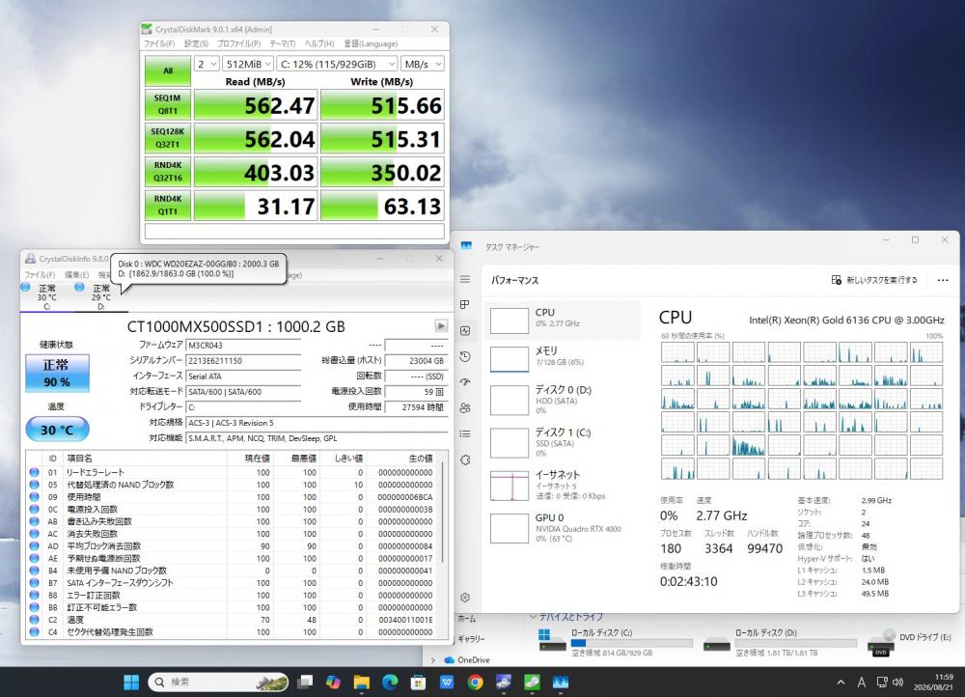Open Task Manager Processes page icon
This screenshot has width=965, height=697.
[465, 305]
